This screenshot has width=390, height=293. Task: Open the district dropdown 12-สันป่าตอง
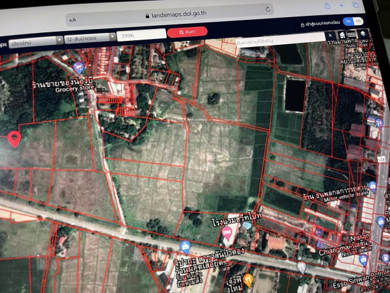(90, 38)
